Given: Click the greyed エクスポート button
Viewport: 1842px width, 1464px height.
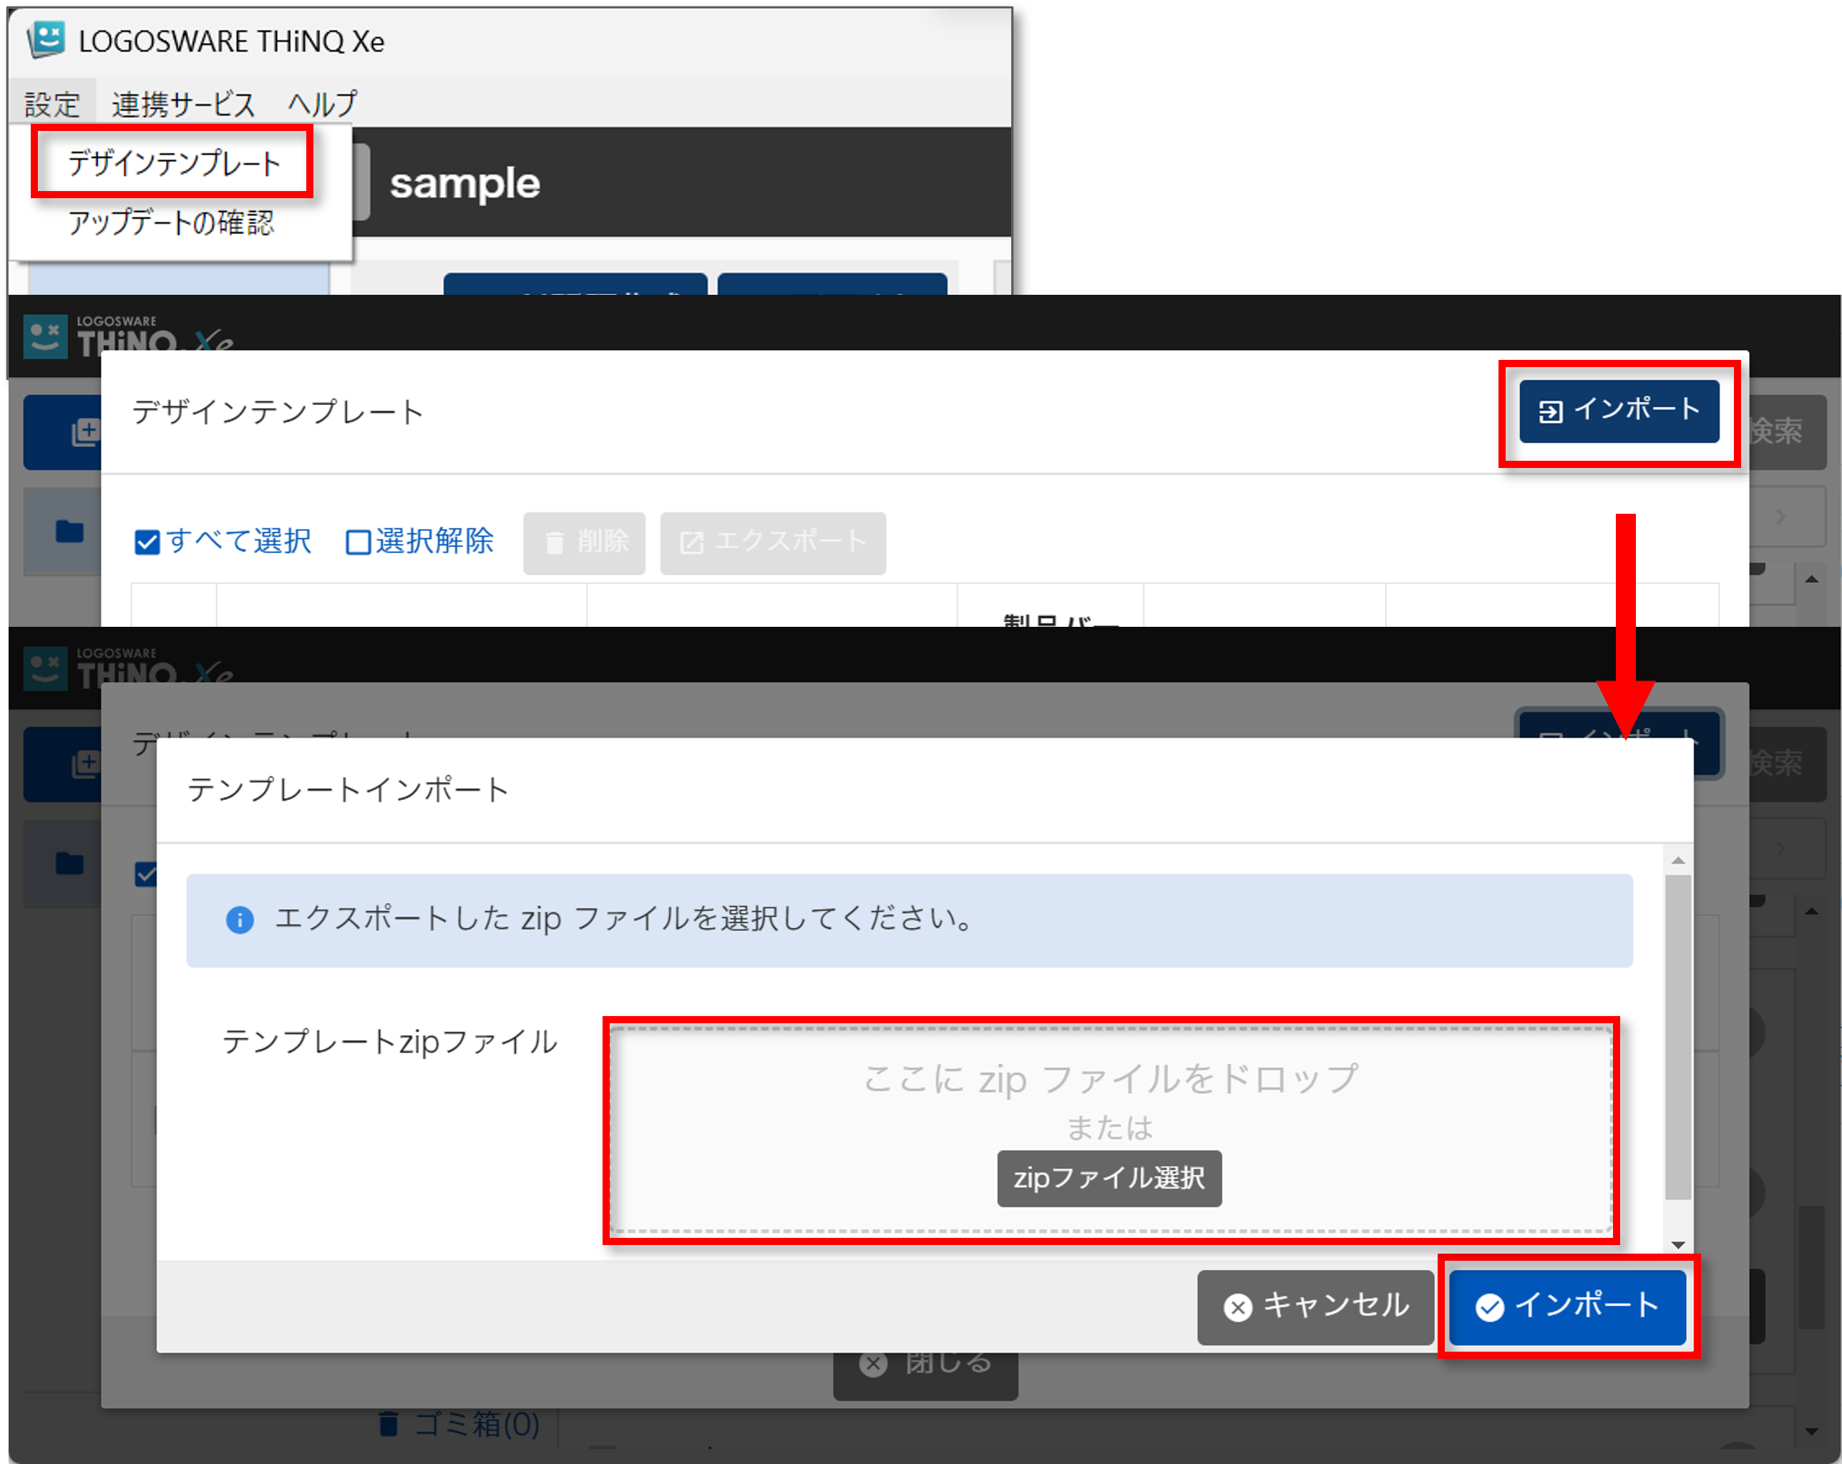Looking at the screenshot, I should [772, 542].
